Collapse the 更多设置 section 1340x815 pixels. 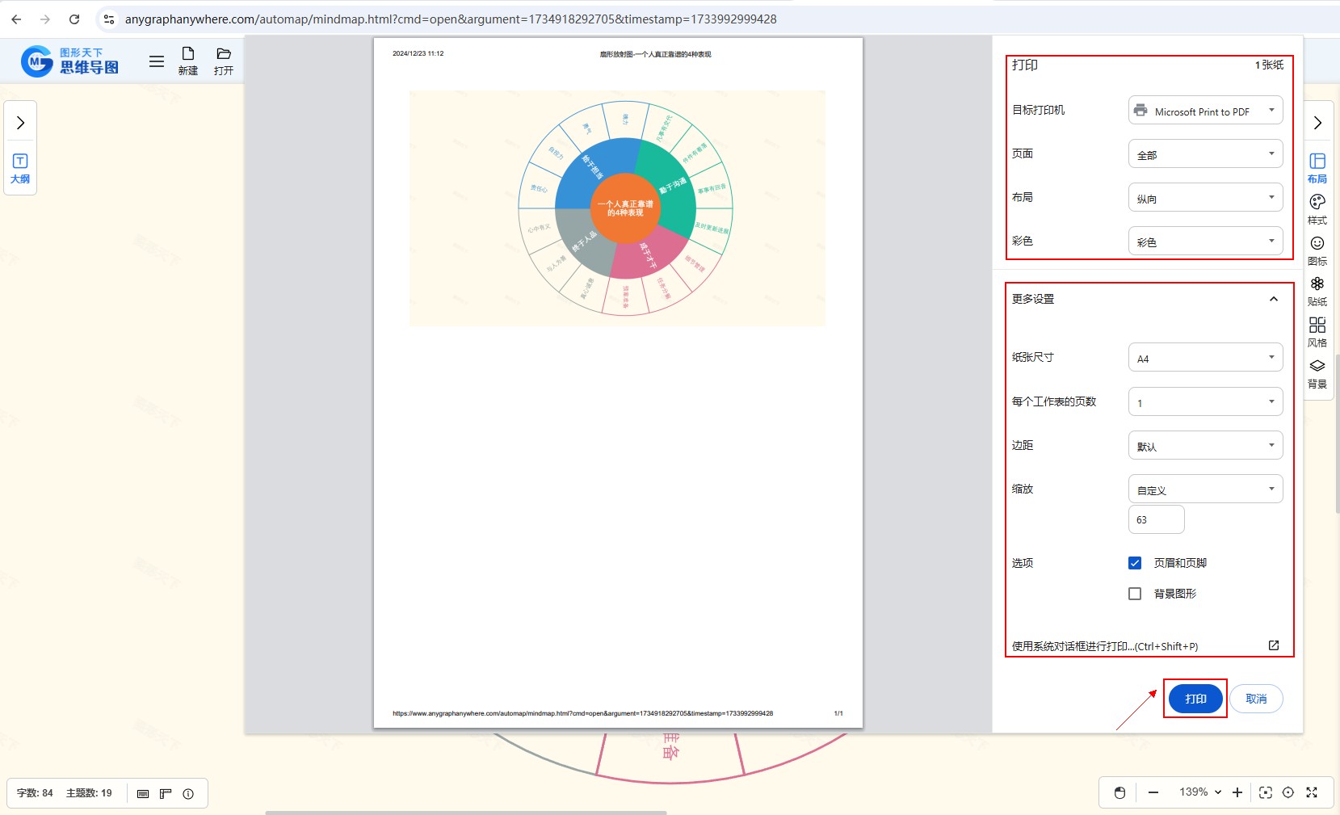point(1273,299)
